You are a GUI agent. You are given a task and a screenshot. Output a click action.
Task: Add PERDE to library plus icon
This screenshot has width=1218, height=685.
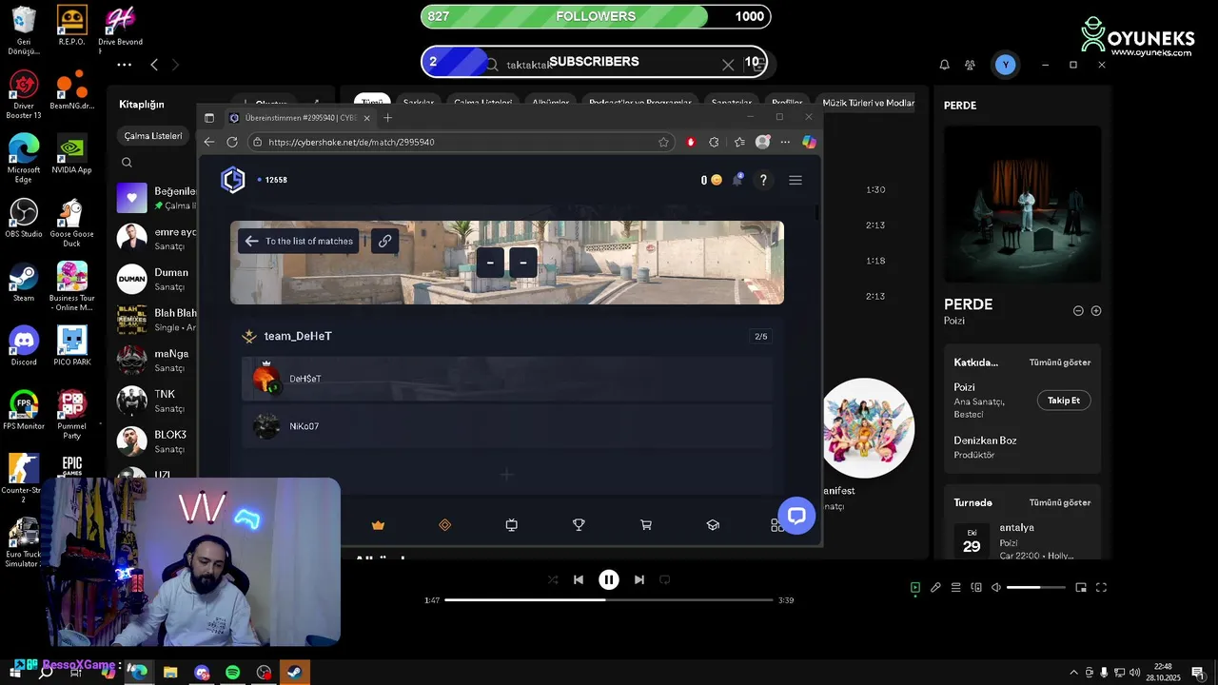click(1096, 311)
